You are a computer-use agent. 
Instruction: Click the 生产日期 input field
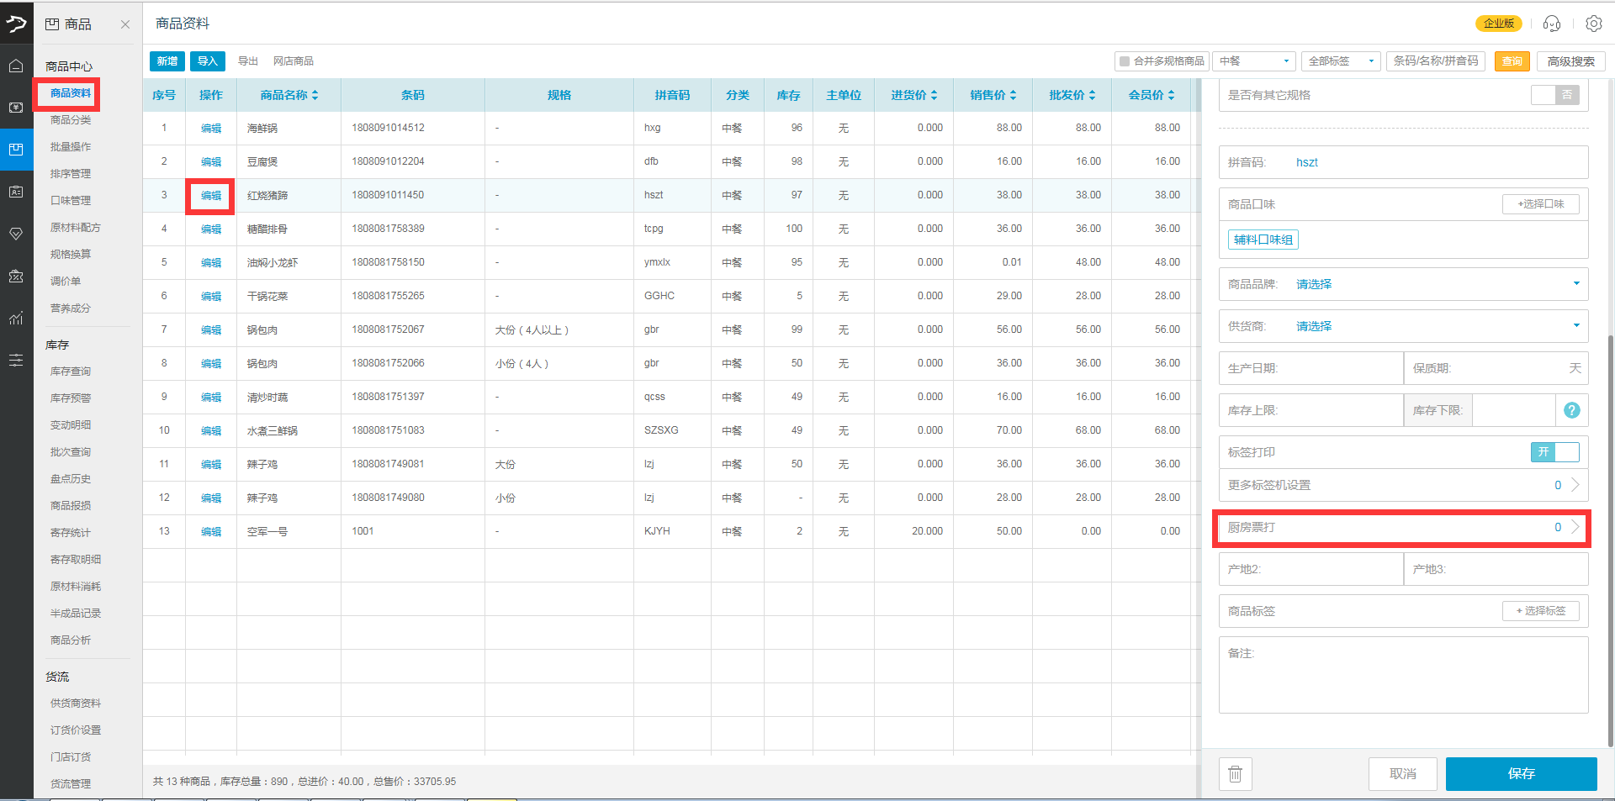pos(1311,368)
